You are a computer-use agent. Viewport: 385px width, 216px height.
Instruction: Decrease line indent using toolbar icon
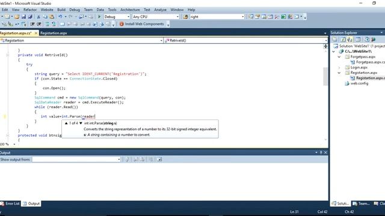point(32,24)
